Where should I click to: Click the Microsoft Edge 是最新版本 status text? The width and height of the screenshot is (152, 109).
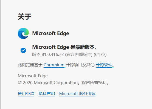tap(64, 47)
